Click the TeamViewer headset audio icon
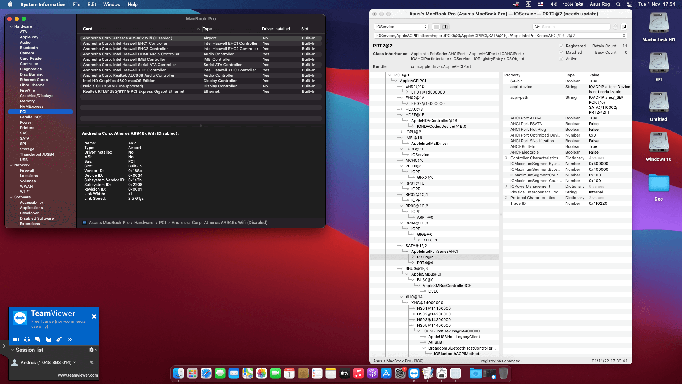 [x=27, y=340]
